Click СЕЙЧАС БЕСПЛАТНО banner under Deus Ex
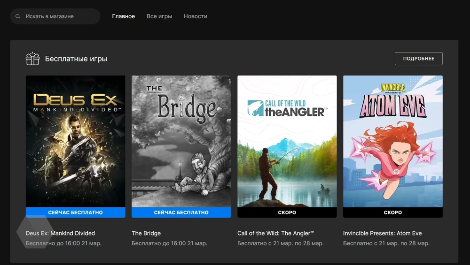Image resolution: width=470 pixels, height=265 pixels. tap(75, 212)
